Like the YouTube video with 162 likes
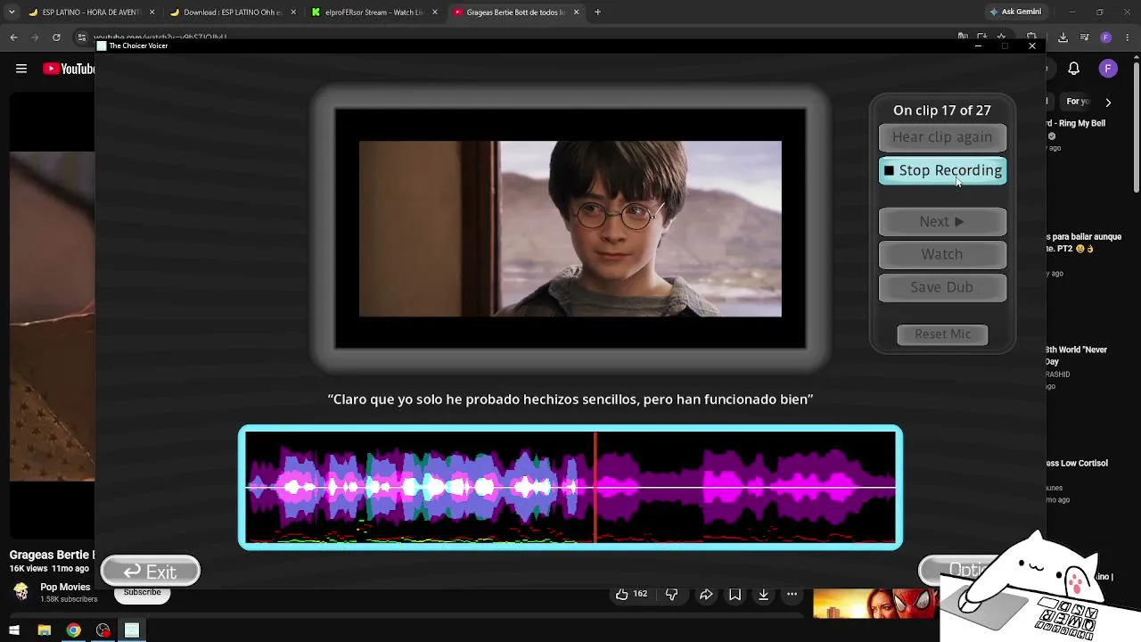Image resolution: width=1141 pixels, height=642 pixels. [x=631, y=594]
